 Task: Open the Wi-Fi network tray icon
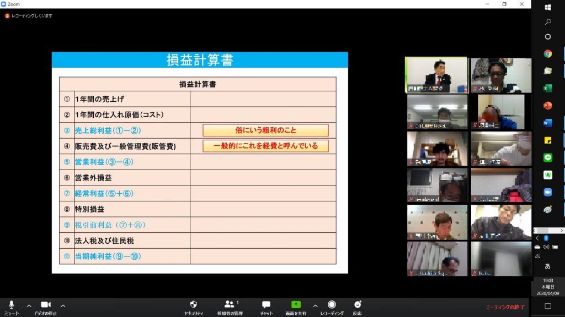coord(537,256)
